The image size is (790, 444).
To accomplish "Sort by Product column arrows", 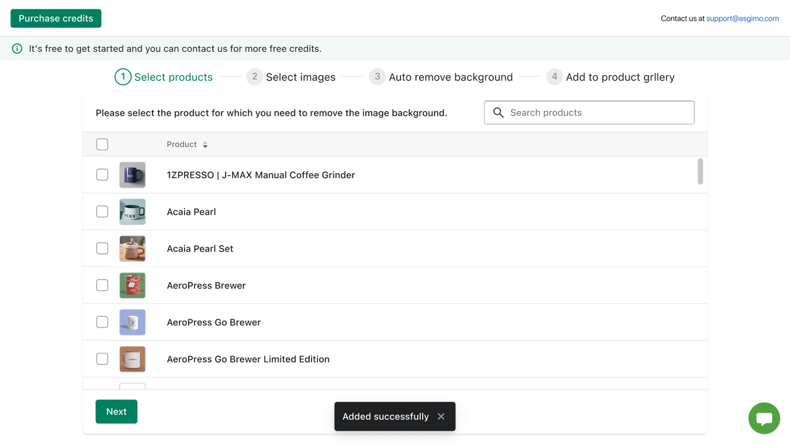I will 205,145.
